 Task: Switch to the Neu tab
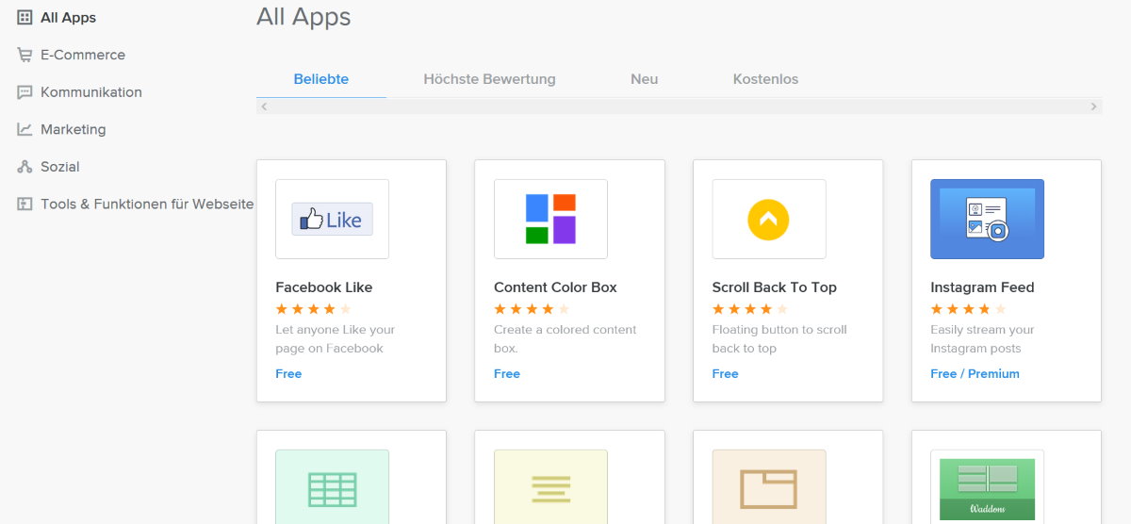tap(644, 79)
